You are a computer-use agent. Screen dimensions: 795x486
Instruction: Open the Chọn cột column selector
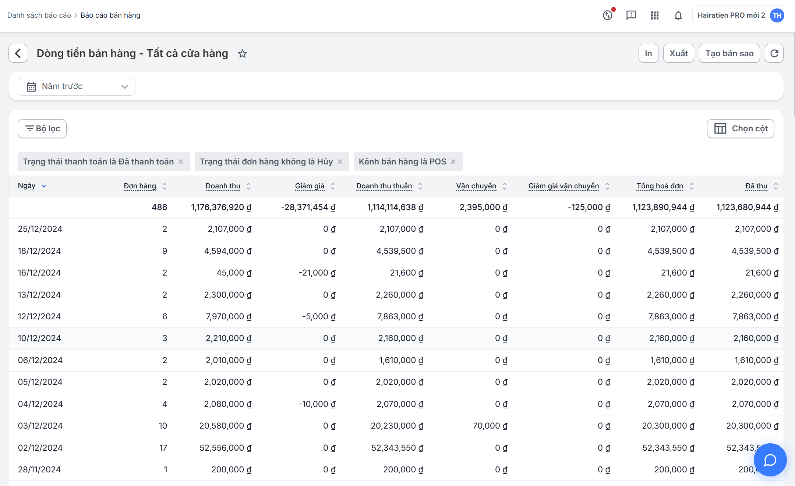(x=741, y=129)
